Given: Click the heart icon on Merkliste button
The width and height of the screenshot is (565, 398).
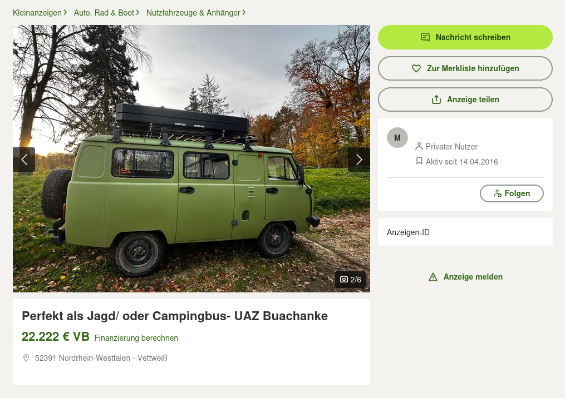Looking at the screenshot, I should tap(416, 68).
